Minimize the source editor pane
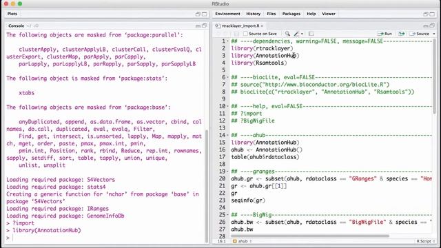This screenshot has width=441, height=248. [x=426, y=26]
